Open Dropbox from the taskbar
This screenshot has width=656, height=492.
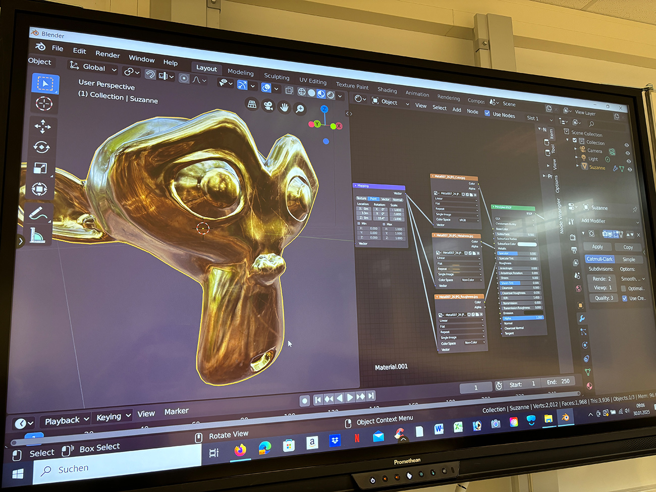335,441
